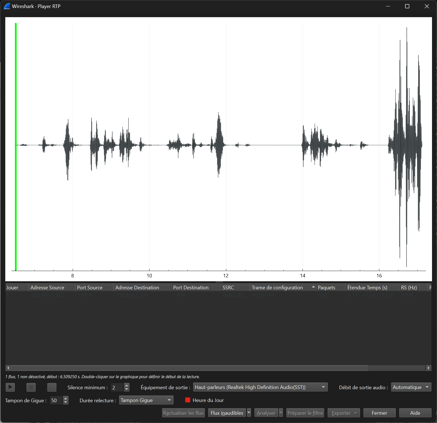Sort by the RS (Hz) column header
Image resolution: width=437 pixels, height=423 pixels.
413,287
